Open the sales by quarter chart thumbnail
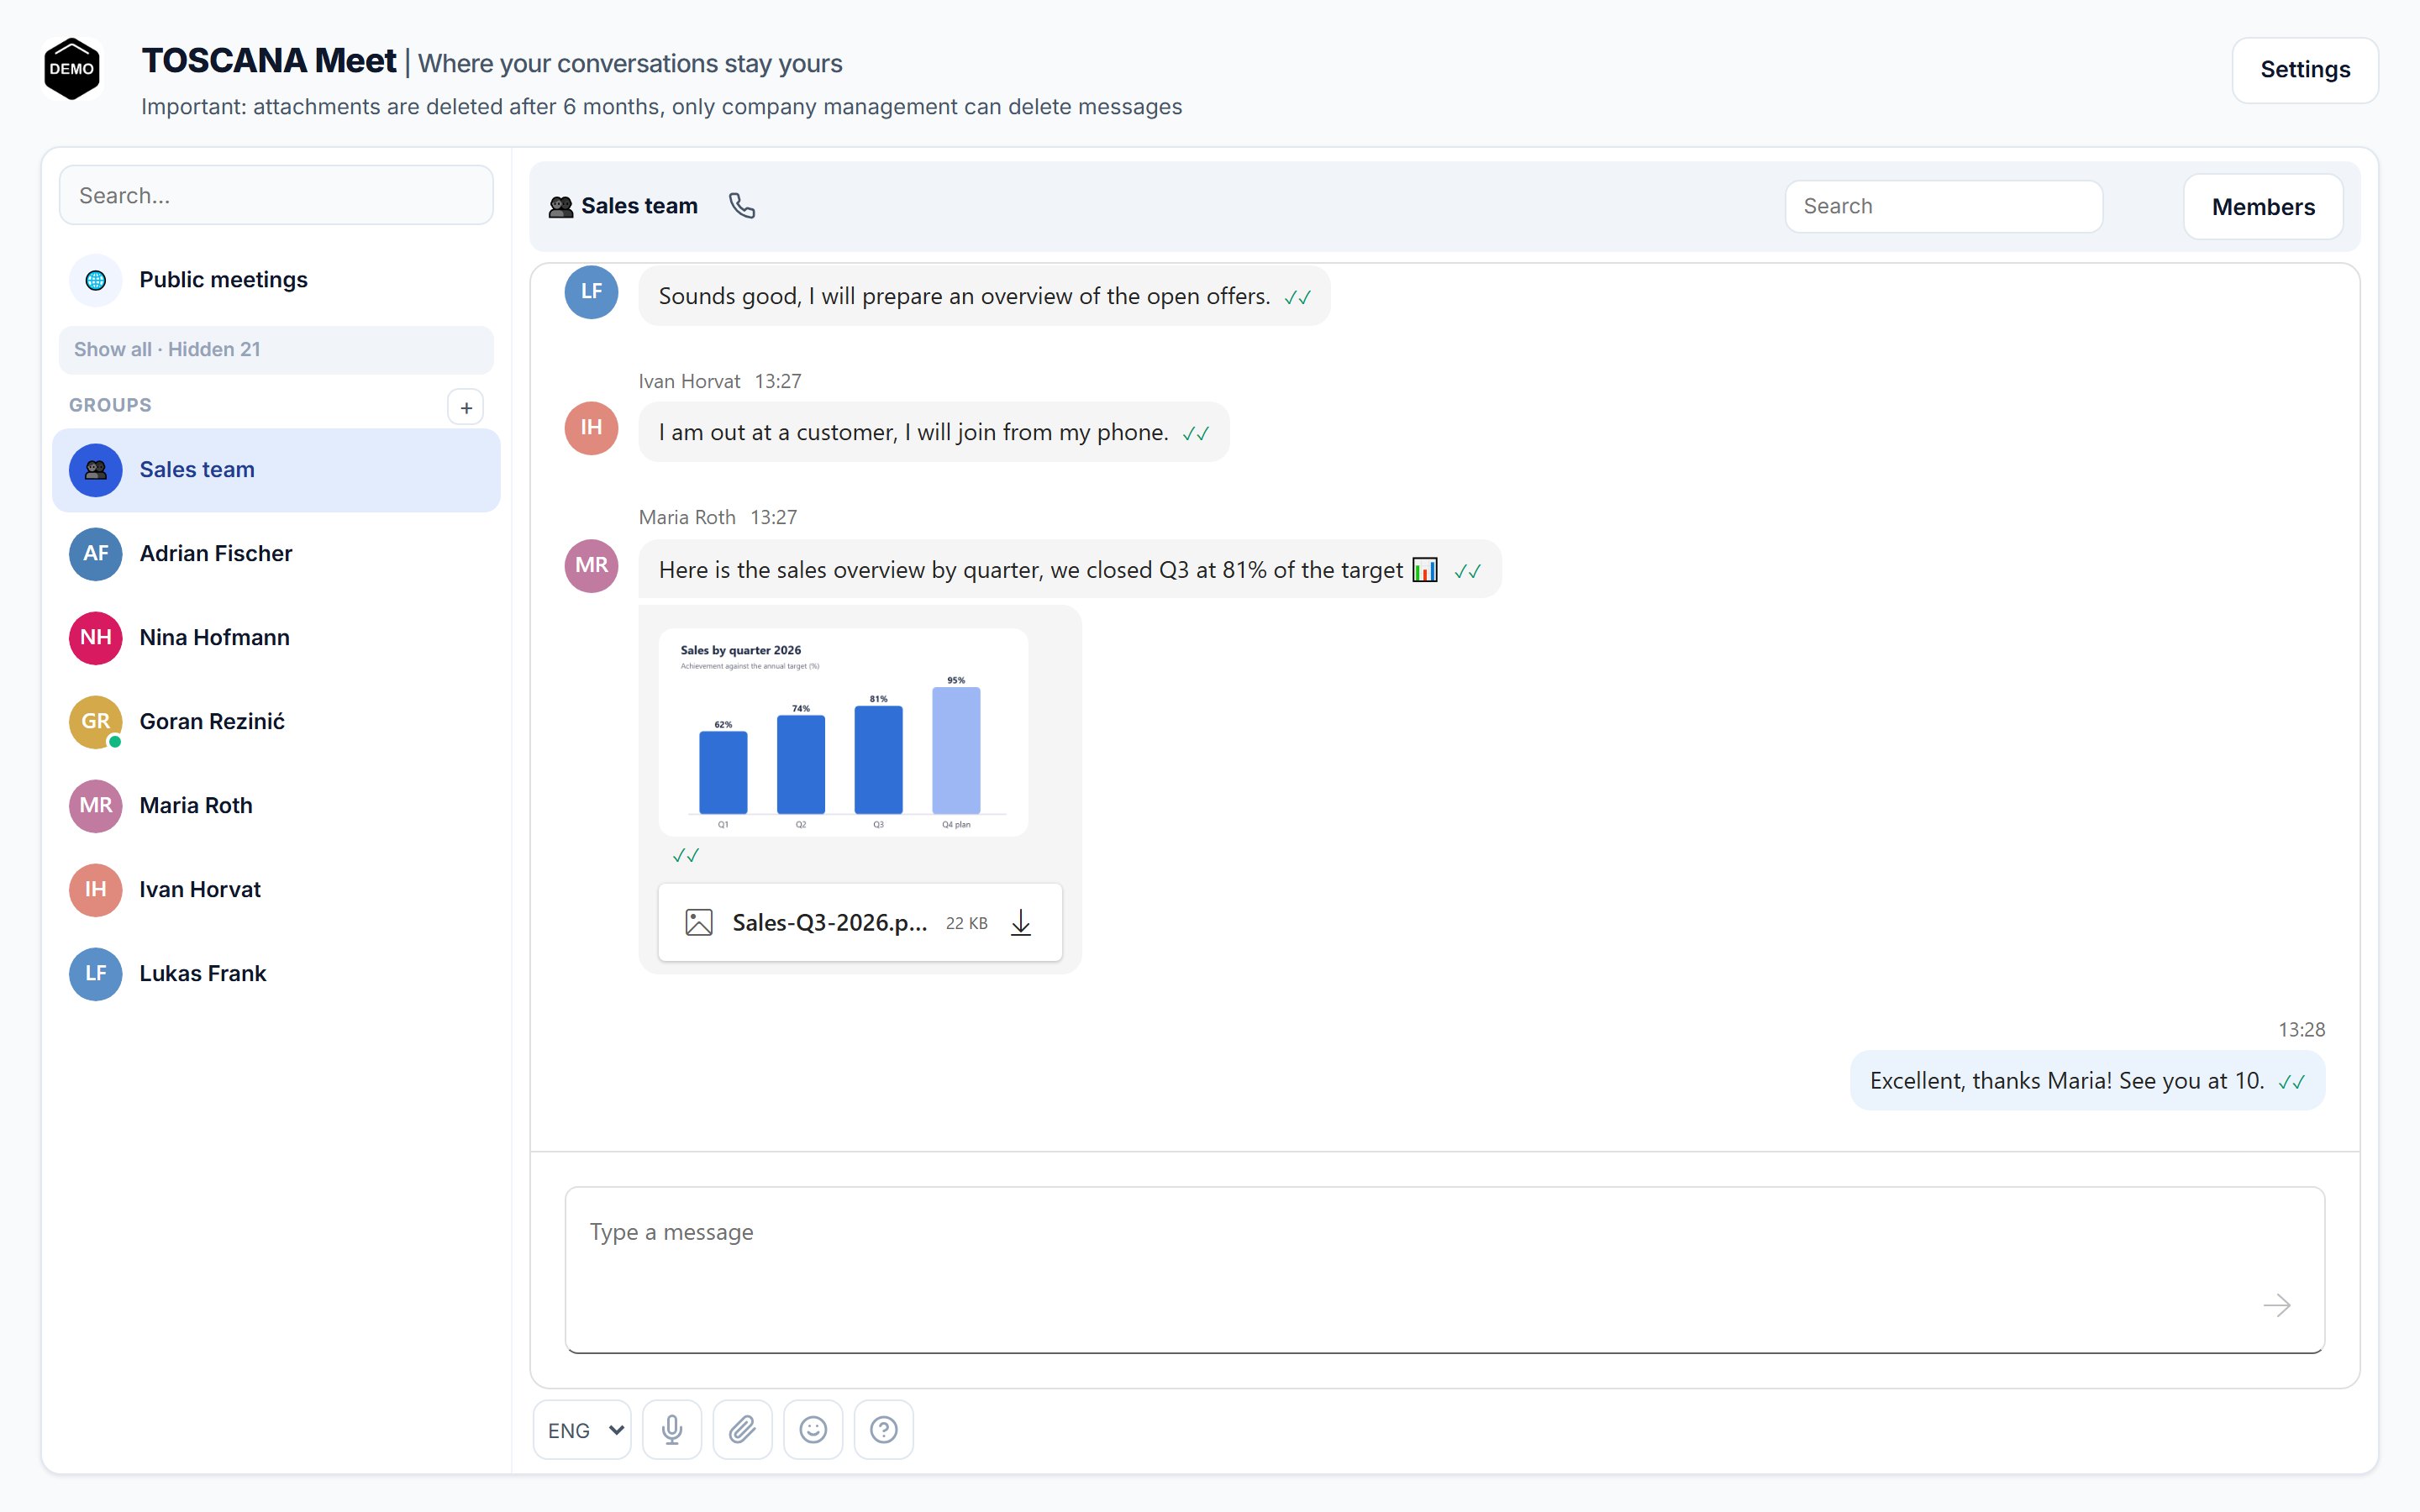The height and width of the screenshot is (1512, 2420). point(843,733)
